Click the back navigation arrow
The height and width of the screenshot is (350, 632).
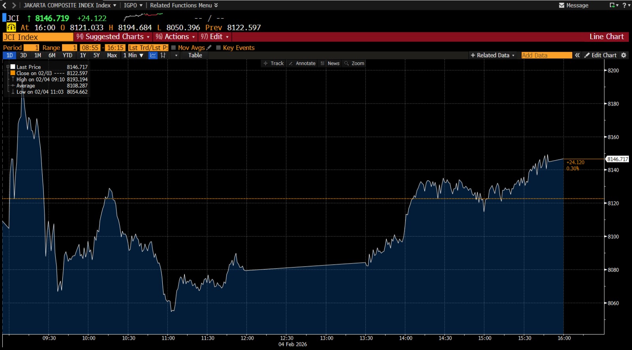pos(5,5)
